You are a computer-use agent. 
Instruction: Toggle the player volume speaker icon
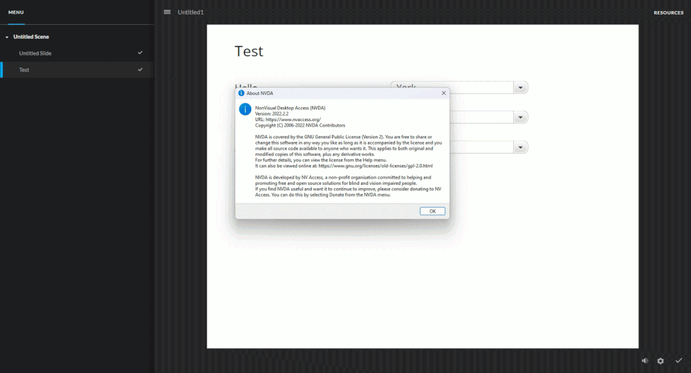coord(645,361)
